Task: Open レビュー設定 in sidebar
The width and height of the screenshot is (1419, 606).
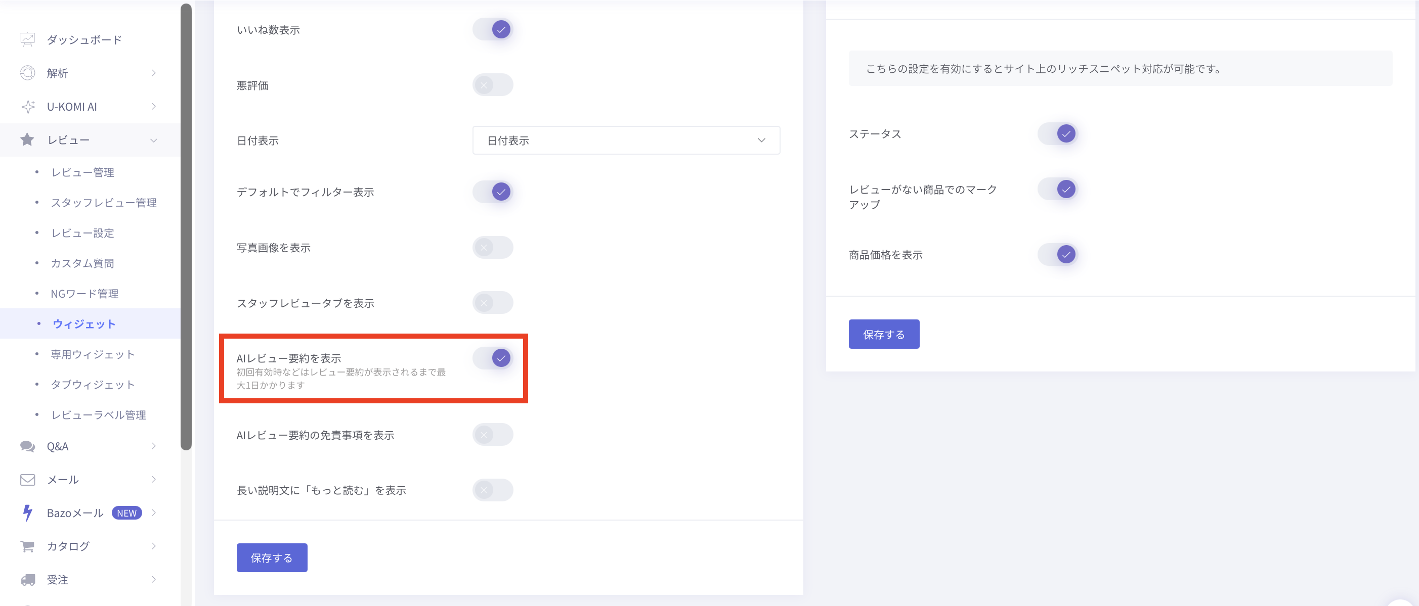Action: tap(82, 234)
